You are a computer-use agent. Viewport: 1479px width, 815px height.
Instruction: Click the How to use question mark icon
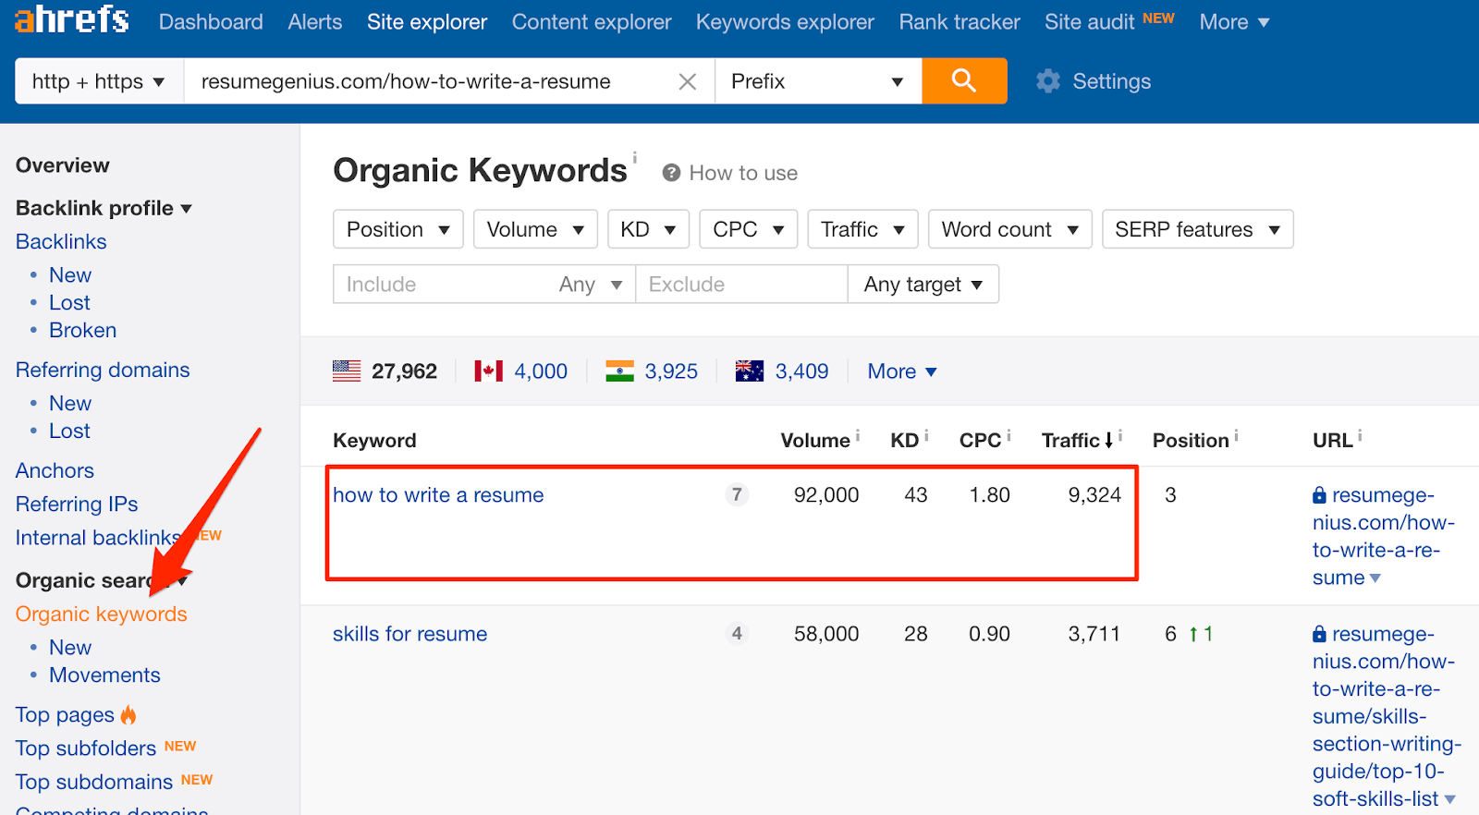coord(672,173)
